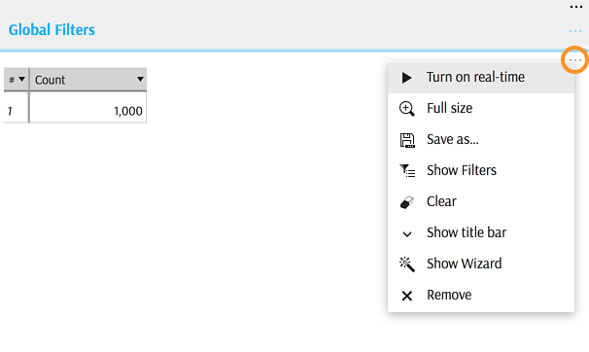Image resolution: width=589 pixels, height=352 pixels.
Task: Click the Global Filters title
Action: [52, 30]
